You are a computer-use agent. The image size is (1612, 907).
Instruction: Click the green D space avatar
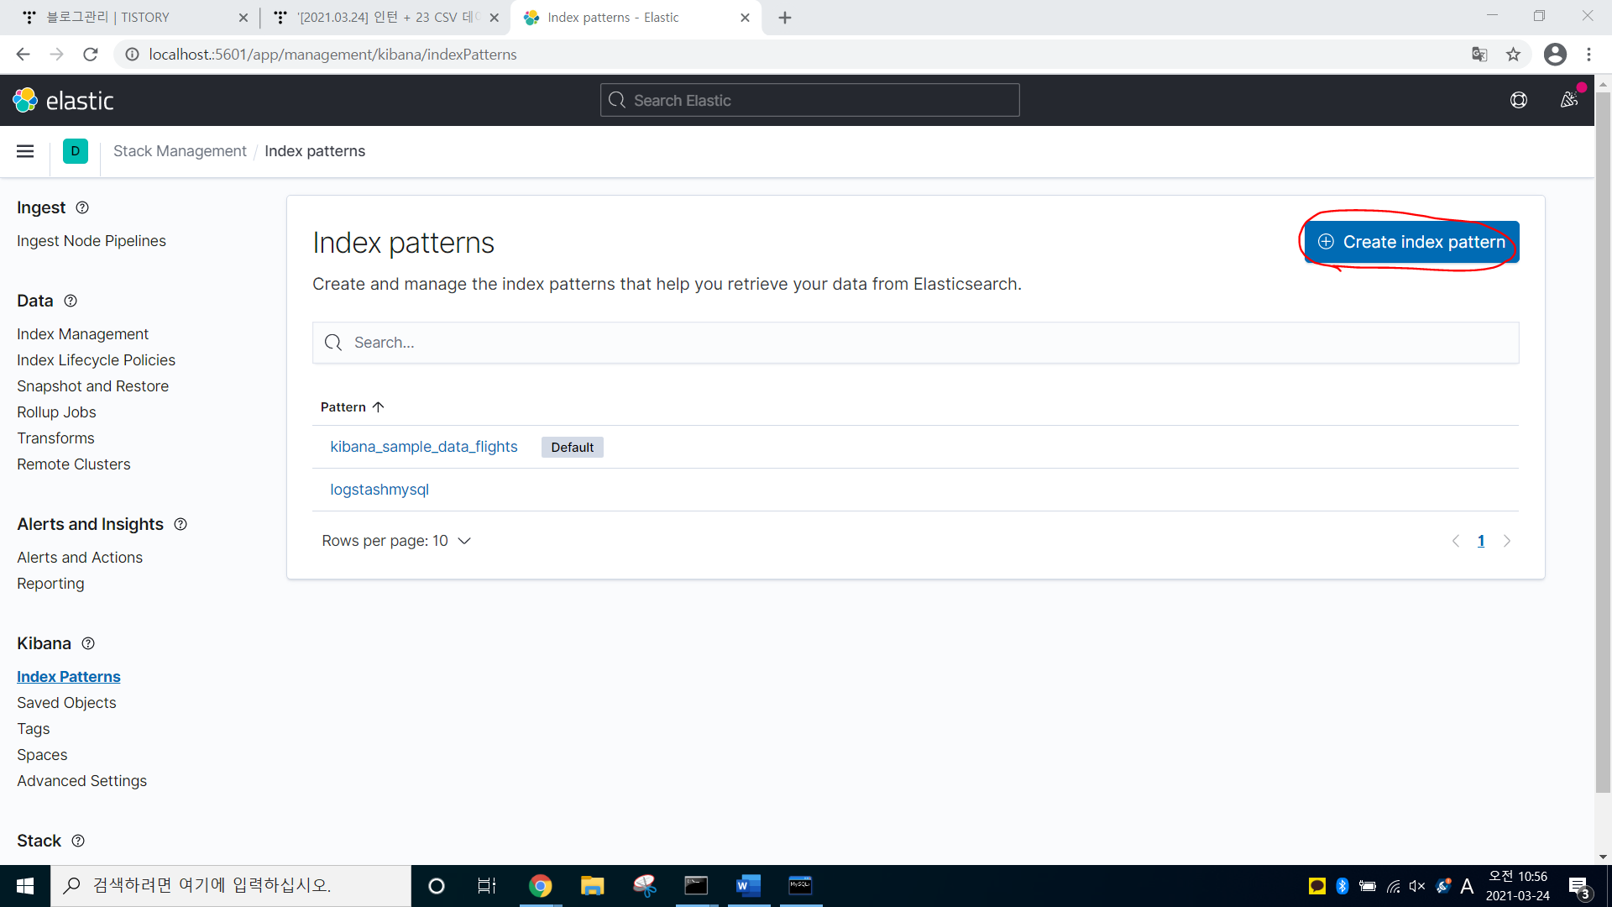(x=76, y=151)
